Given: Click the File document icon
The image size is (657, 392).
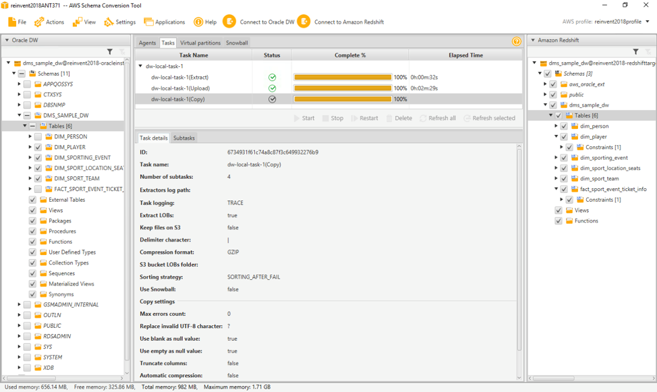Looking at the screenshot, I should [x=12, y=22].
